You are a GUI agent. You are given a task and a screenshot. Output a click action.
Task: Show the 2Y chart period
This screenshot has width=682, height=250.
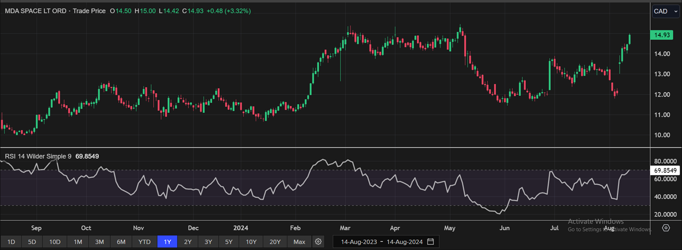(x=187, y=242)
